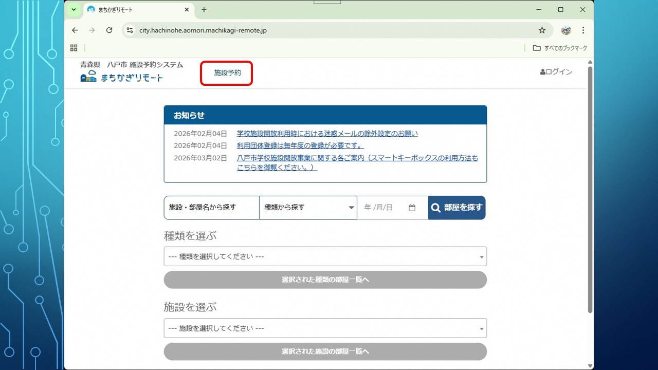The height and width of the screenshot is (370, 658).
Task: Open Chrome's three-dot menu icon
Action: tap(583, 30)
